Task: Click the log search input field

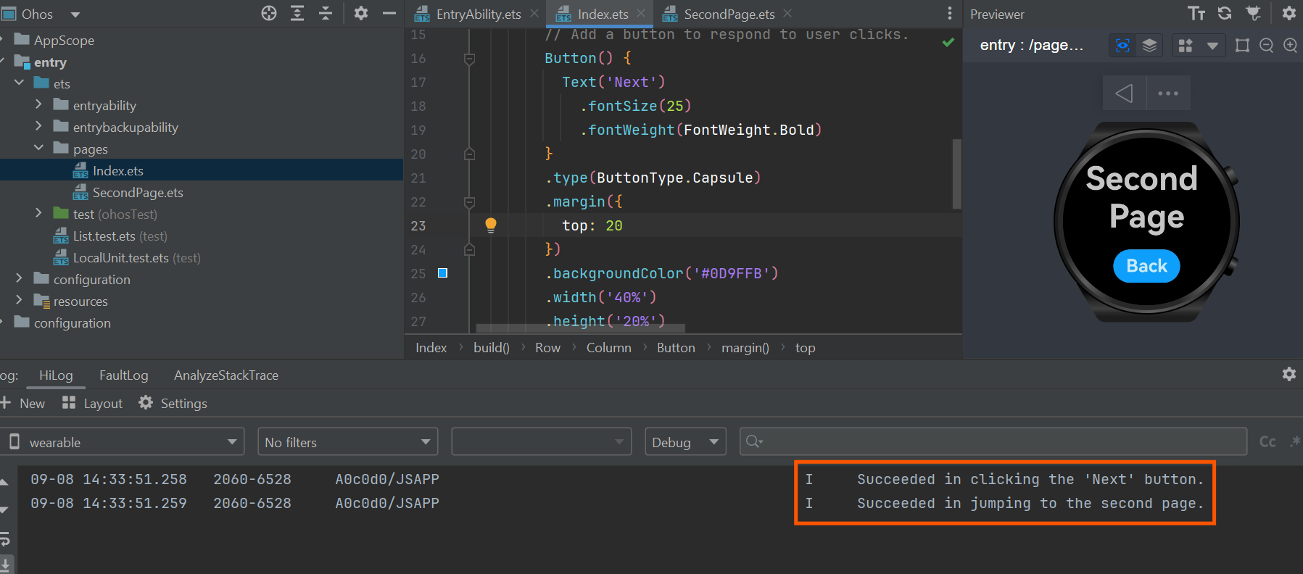Action: [x=993, y=441]
